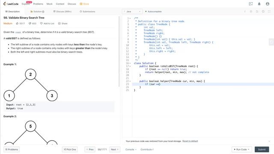Screen dimensions: 274x154
Task: Open the comments count 653
Action: pos(33,24)
